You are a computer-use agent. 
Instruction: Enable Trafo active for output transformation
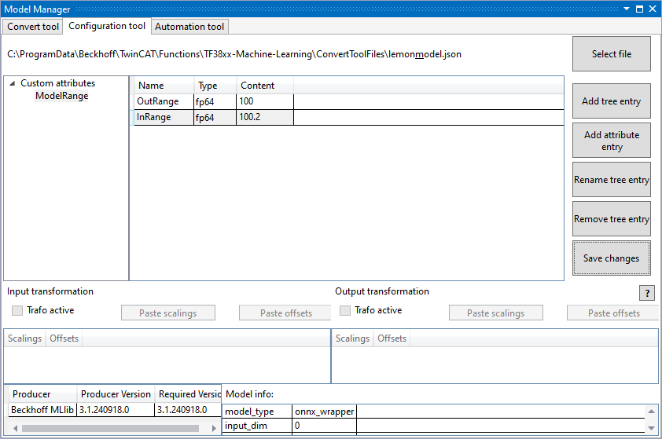coord(345,310)
